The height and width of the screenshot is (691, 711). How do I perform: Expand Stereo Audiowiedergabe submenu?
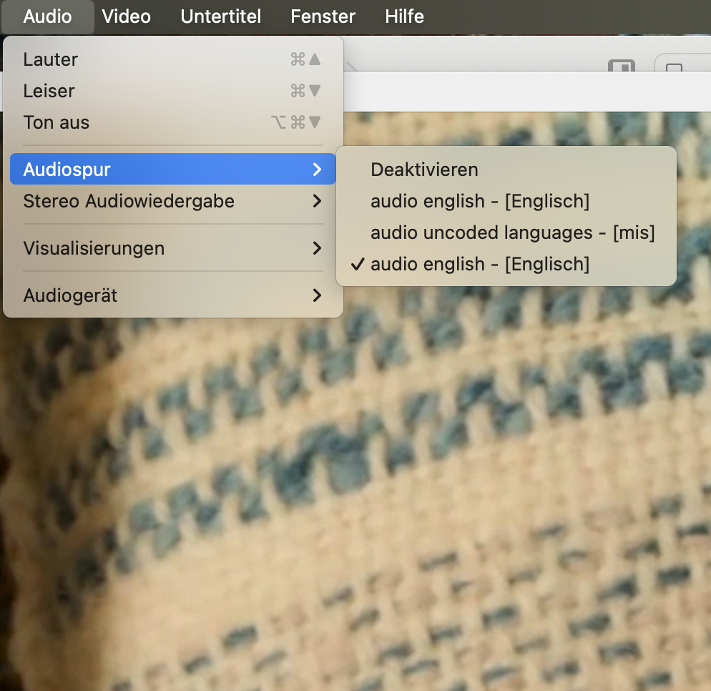pos(173,201)
